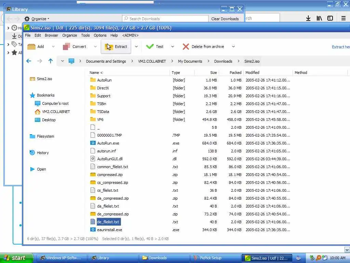
Task: Click the Convert toolbar icon
Action: (67, 47)
